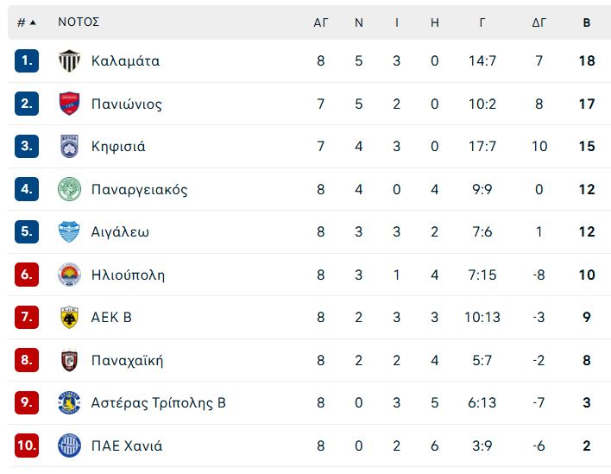Click the ΑΕΚ Β yellow eagle crest
This screenshot has height=474, width=611.
pos(69,318)
